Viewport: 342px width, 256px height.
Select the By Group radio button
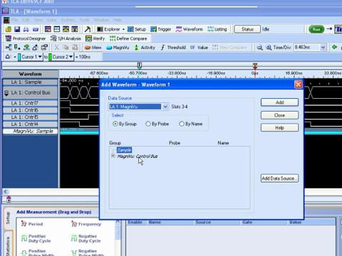pos(115,124)
